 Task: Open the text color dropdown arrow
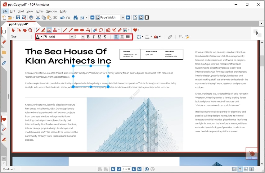click(x=42, y=37)
